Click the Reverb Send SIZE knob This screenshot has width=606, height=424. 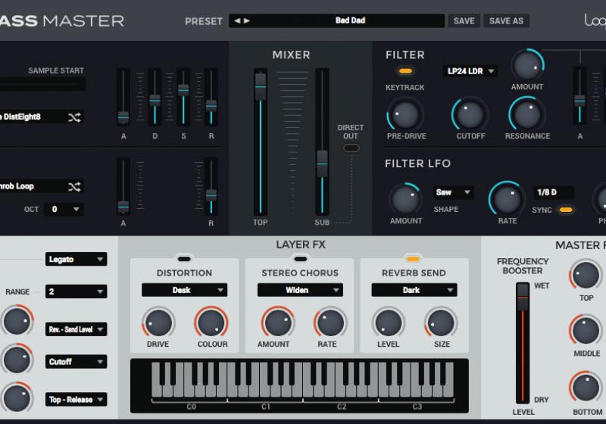point(441,323)
